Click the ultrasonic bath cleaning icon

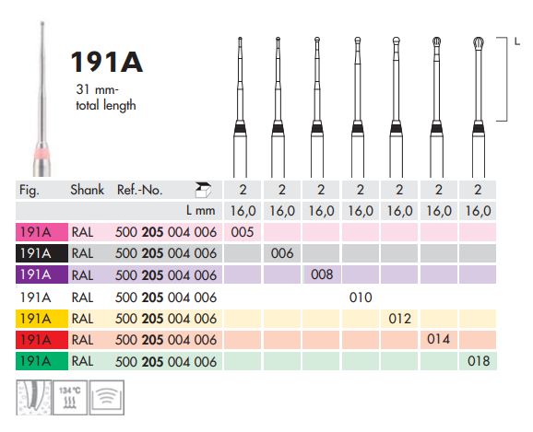click(107, 397)
